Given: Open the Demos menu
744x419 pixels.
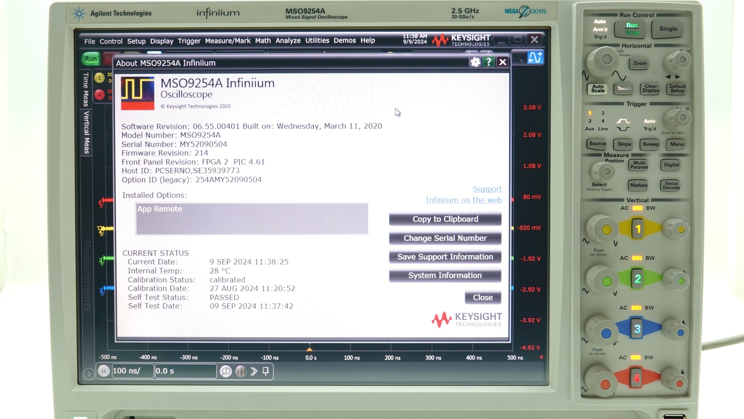Looking at the screenshot, I should point(345,40).
